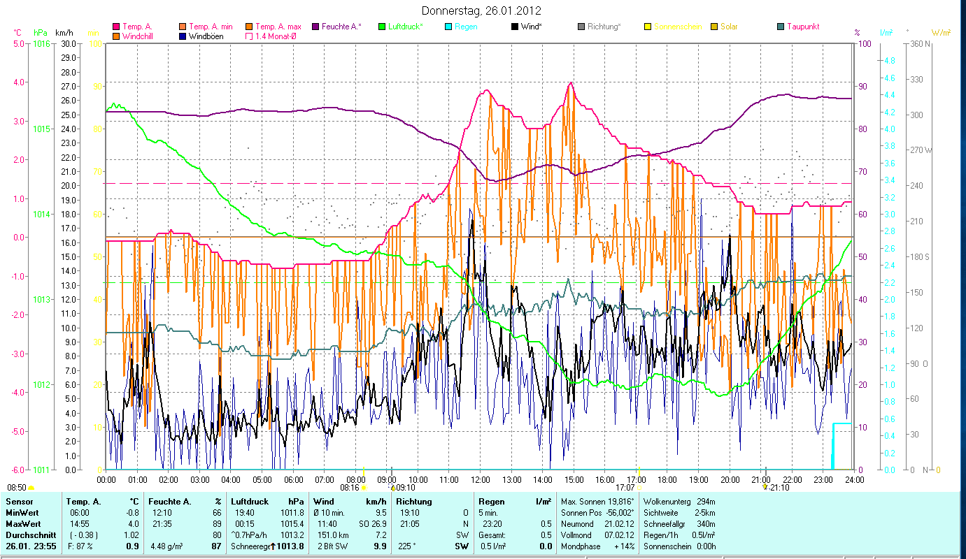Click the 08:16 sunrise marker below axis

tap(349, 487)
